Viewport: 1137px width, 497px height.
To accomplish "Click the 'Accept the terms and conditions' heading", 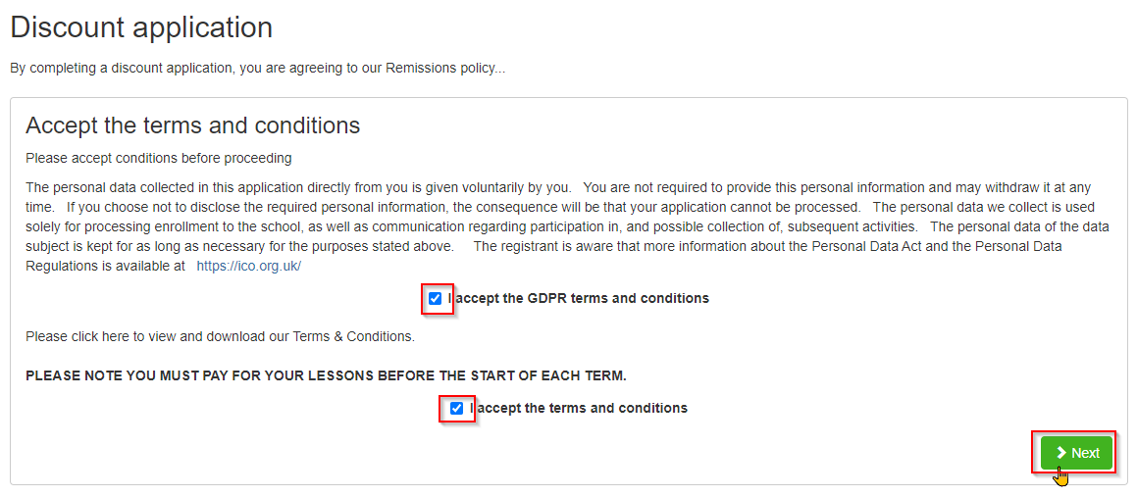I will coord(193,125).
